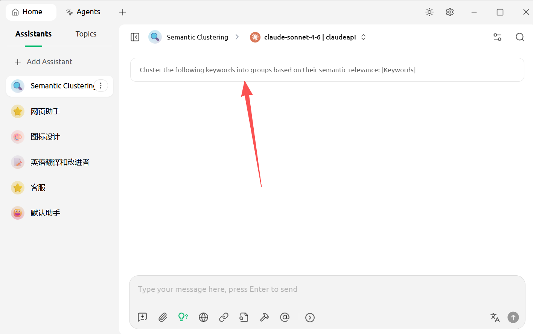Open chat settings sliders icon

(497, 37)
